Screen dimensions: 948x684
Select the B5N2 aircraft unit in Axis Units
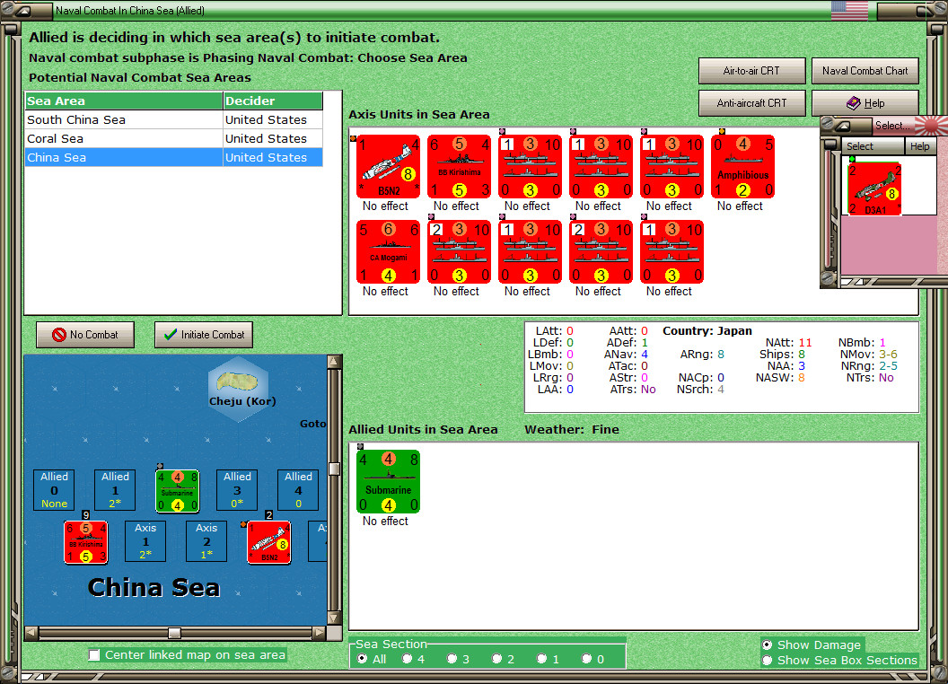point(388,166)
